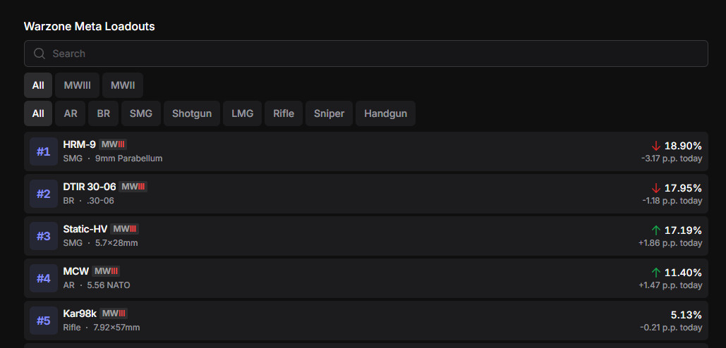The width and height of the screenshot is (726, 348).
Task: Filter loadouts by MWIII game
Action: point(77,85)
